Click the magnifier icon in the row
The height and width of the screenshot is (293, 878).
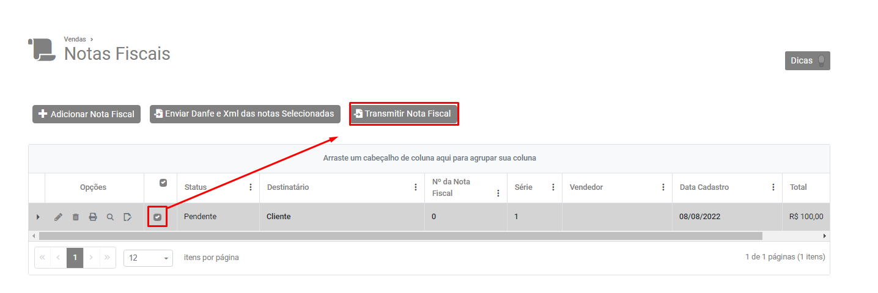[110, 217]
